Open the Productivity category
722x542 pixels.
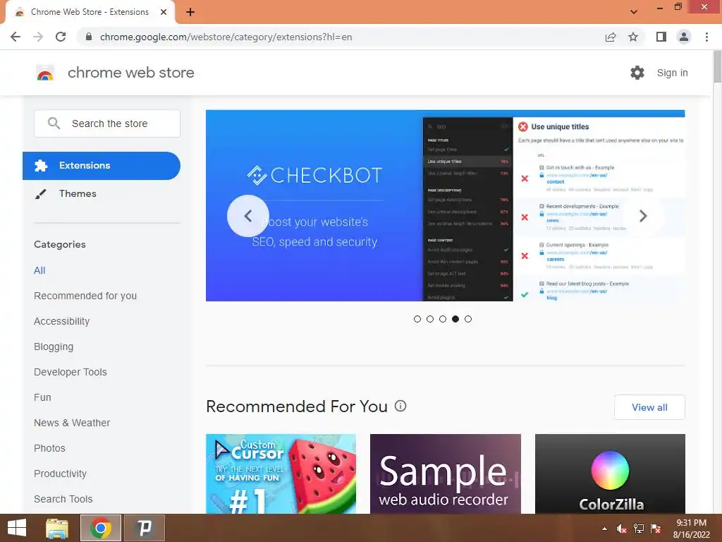coord(61,474)
